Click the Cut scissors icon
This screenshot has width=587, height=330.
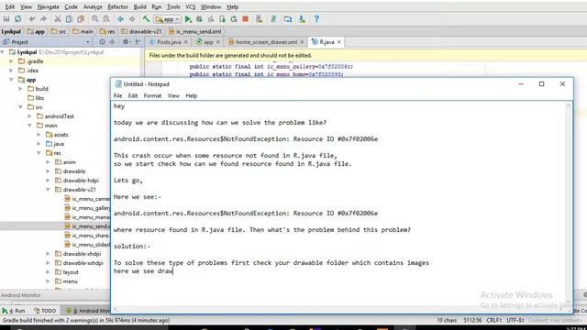[x=58, y=19]
